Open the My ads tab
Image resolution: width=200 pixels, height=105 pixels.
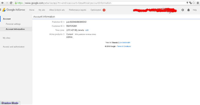(x=42, y=10)
